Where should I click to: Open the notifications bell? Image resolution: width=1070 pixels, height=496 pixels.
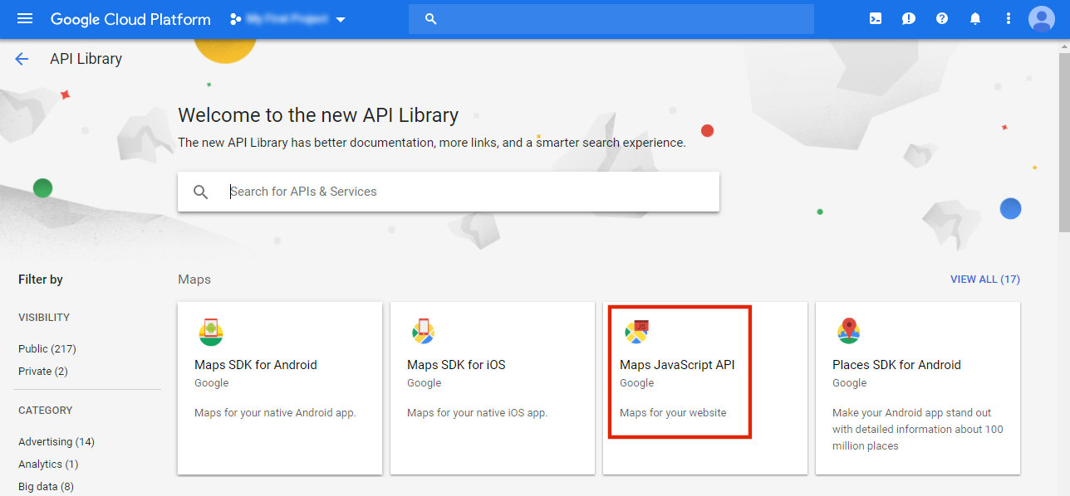coord(975,18)
